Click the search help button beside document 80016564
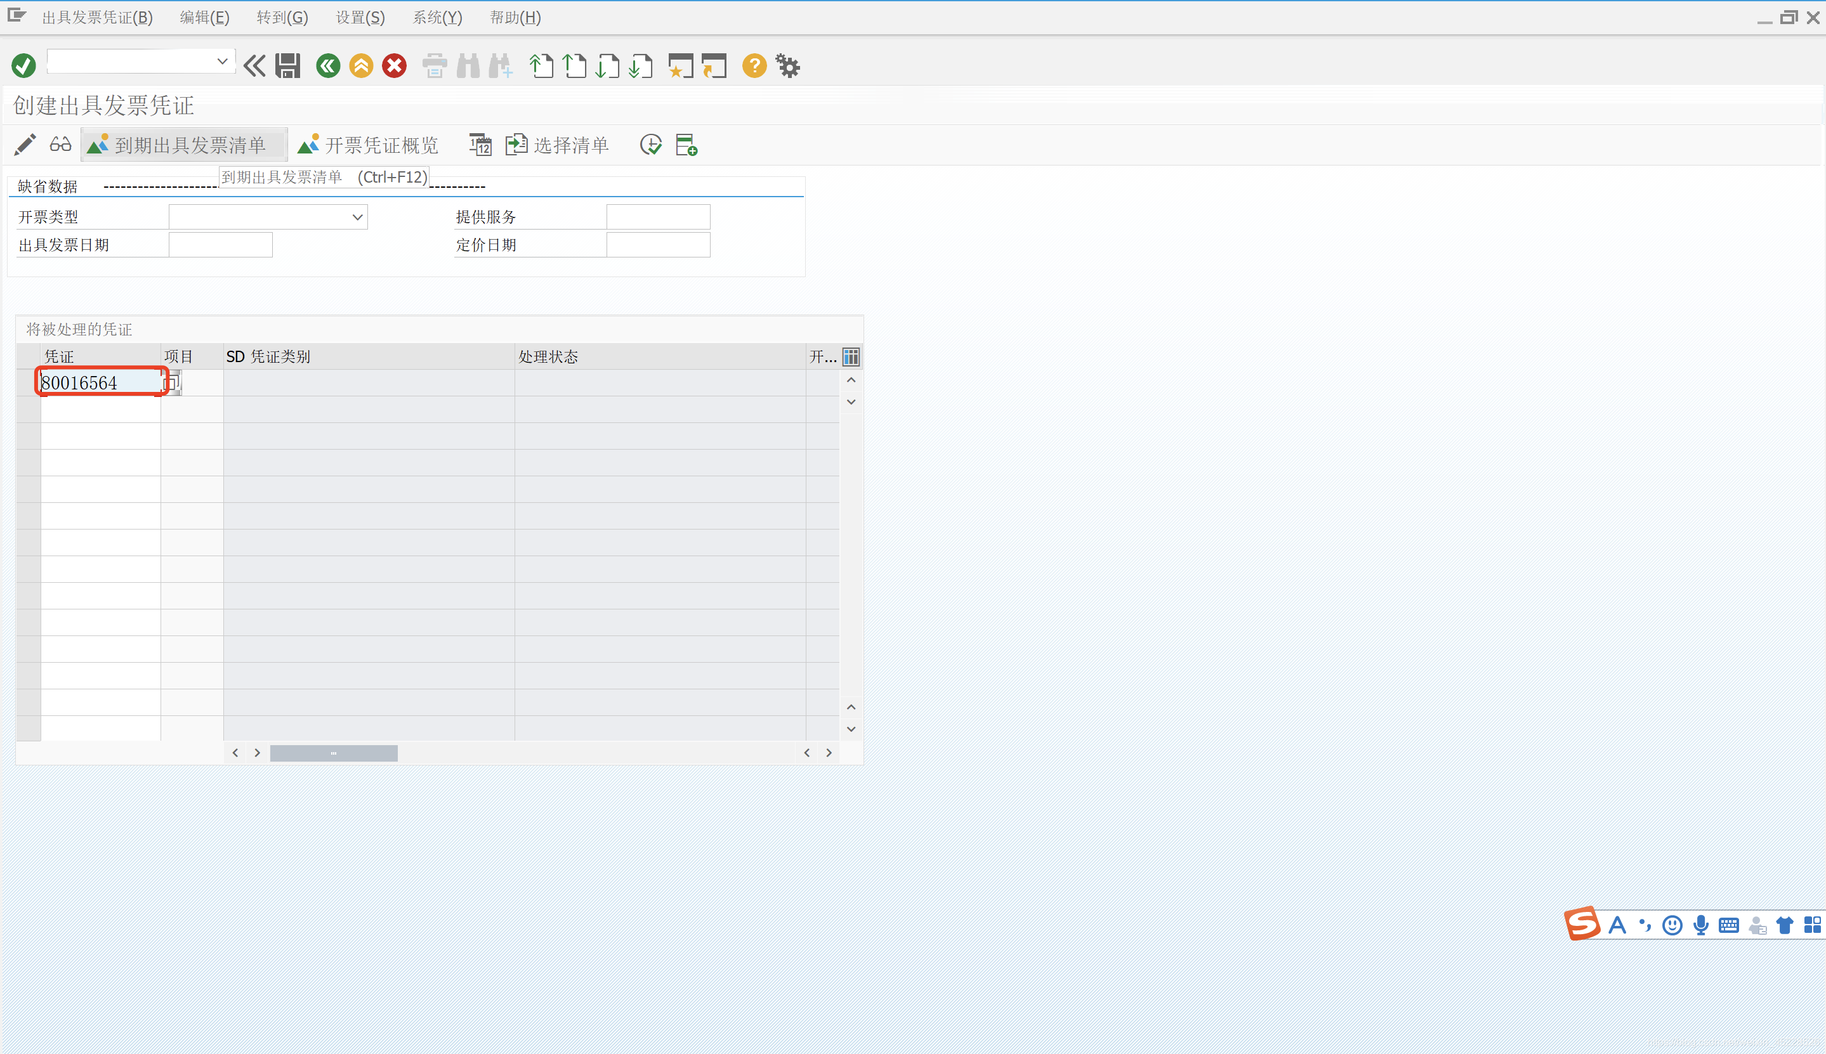 pyautogui.click(x=173, y=382)
